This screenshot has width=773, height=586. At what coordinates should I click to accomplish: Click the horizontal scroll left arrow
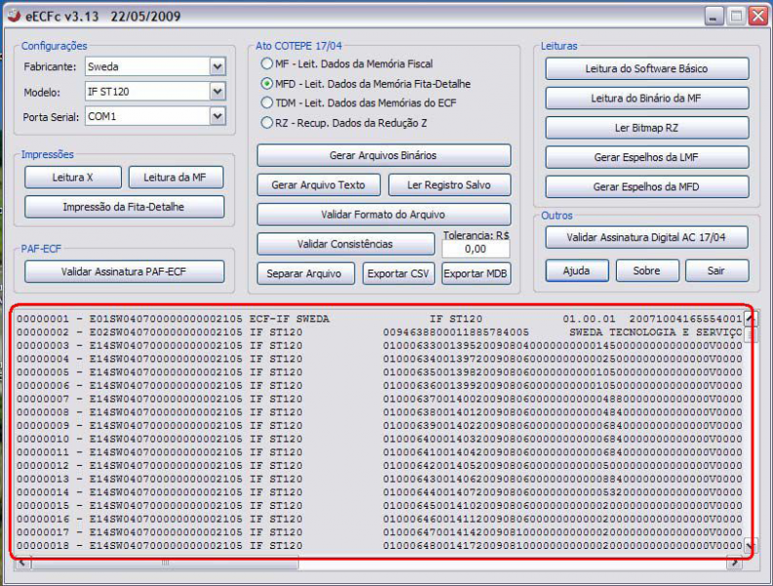21,564
